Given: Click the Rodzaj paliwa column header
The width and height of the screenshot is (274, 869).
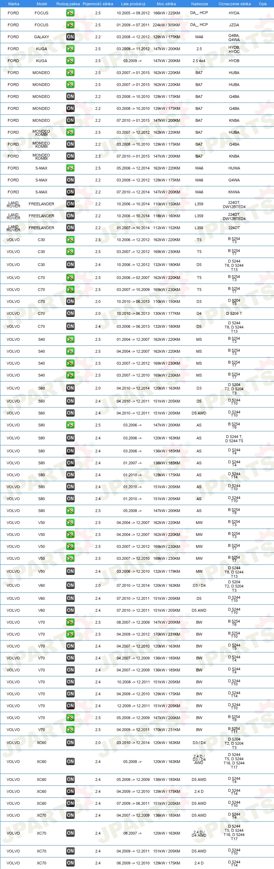Looking at the screenshot, I should pyautogui.click(x=68, y=4).
